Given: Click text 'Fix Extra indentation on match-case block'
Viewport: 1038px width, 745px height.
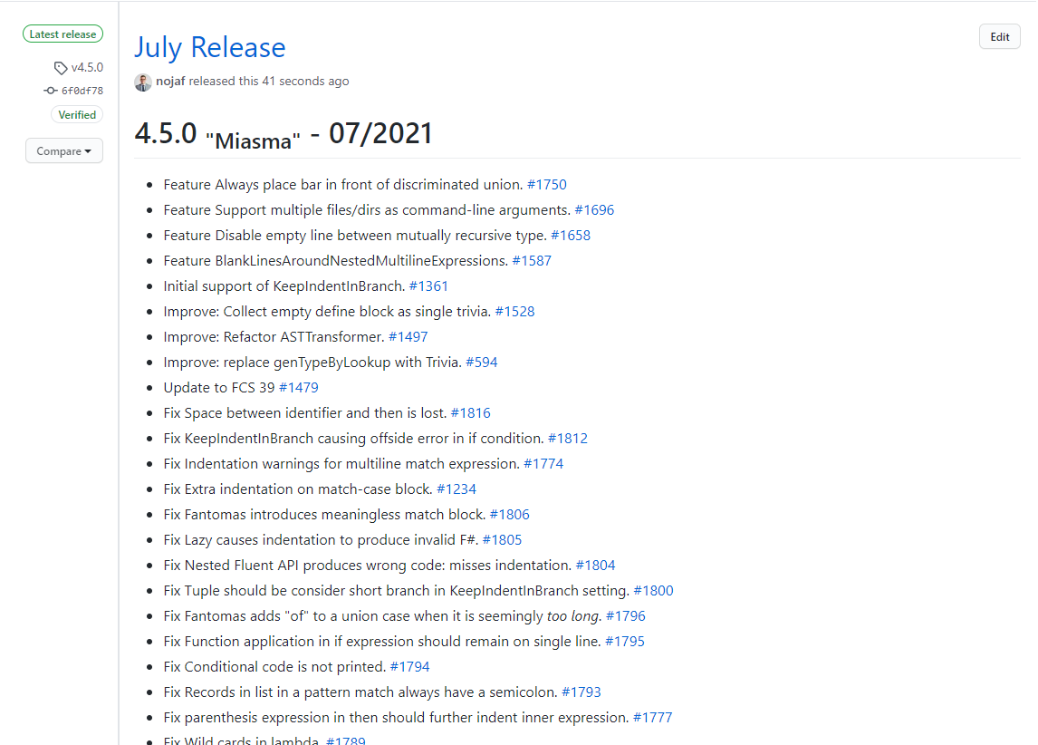Looking at the screenshot, I should click(298, 489).
